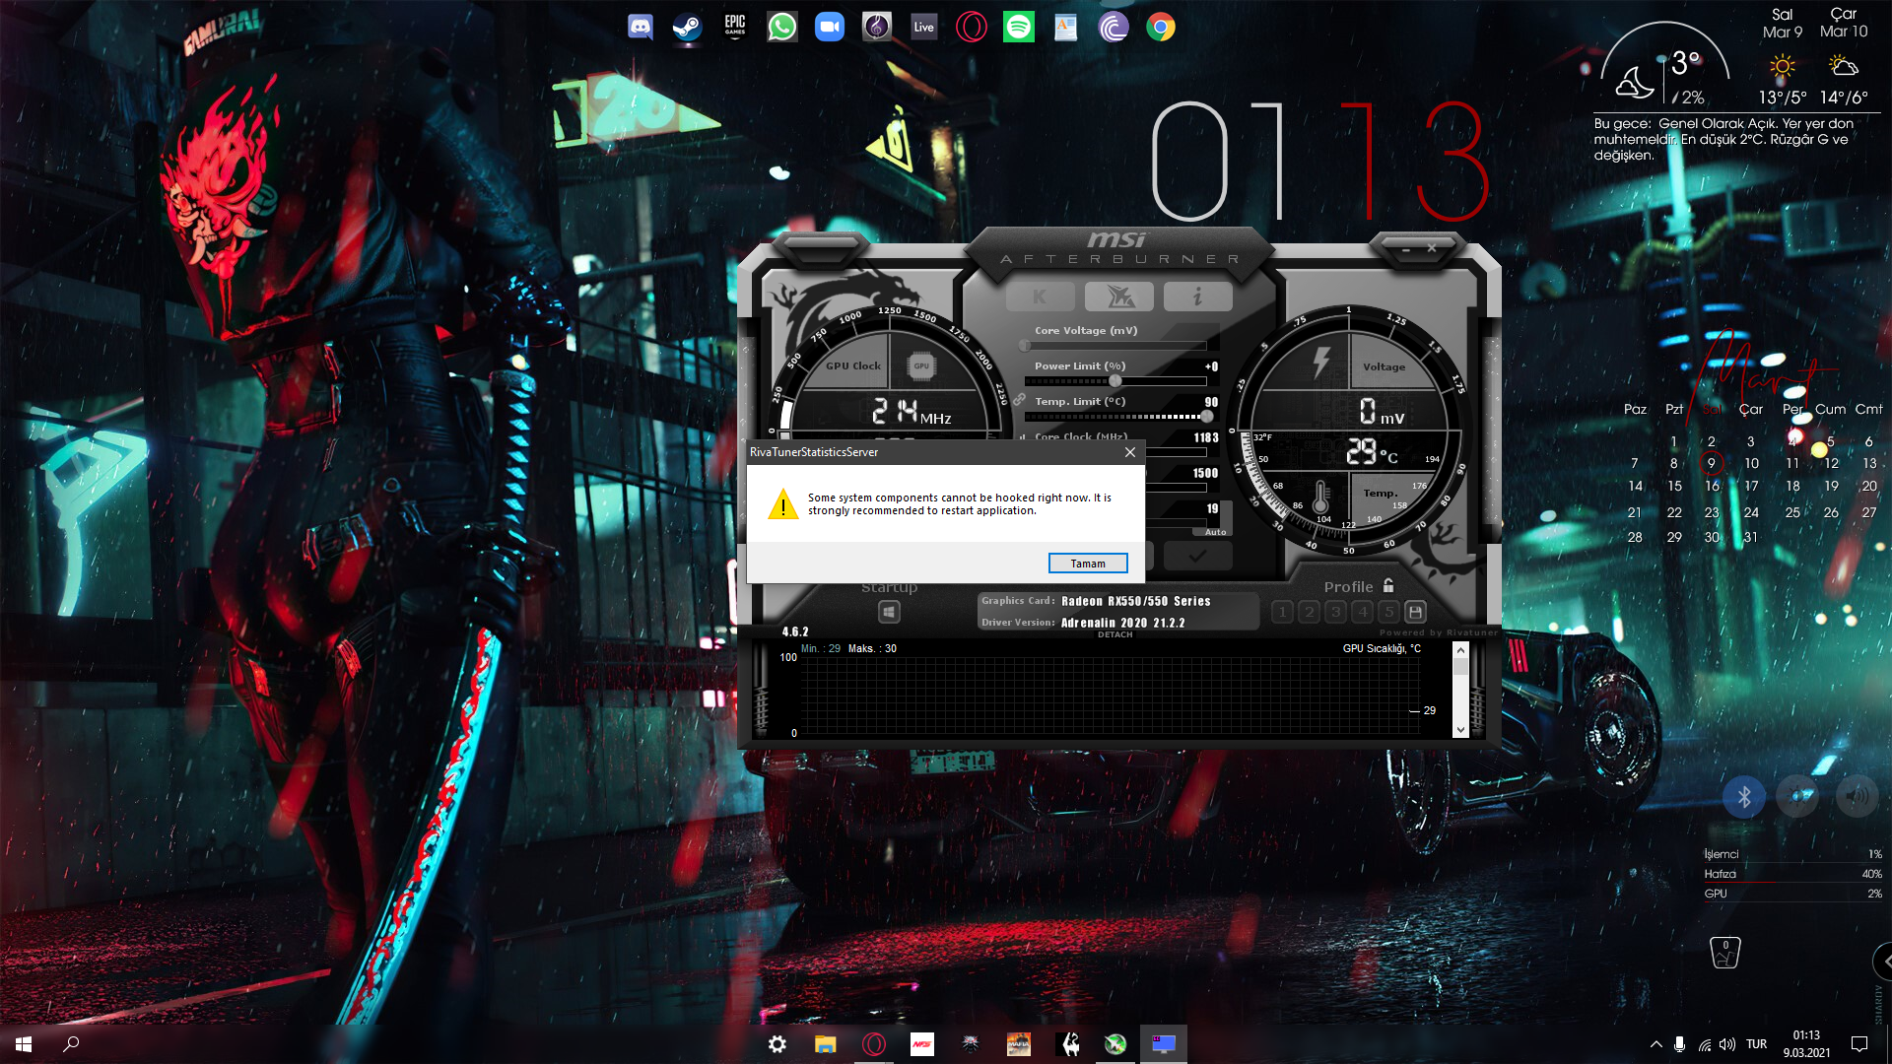Launch Spotify from the top dock
Image resolution: width=1892 pixels, height=1064 pixels.
1018,27
